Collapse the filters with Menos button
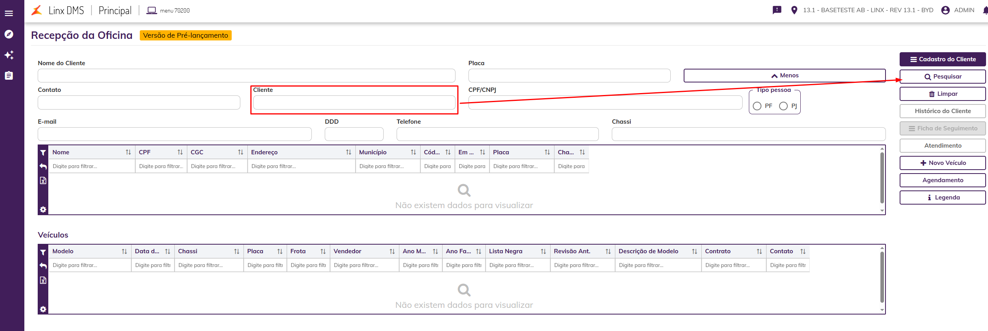The height and width of the screenshot is (331, 988). [784, 75]
